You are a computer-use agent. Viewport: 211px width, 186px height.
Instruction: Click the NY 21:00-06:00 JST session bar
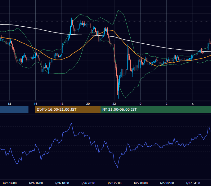[156, 109]
